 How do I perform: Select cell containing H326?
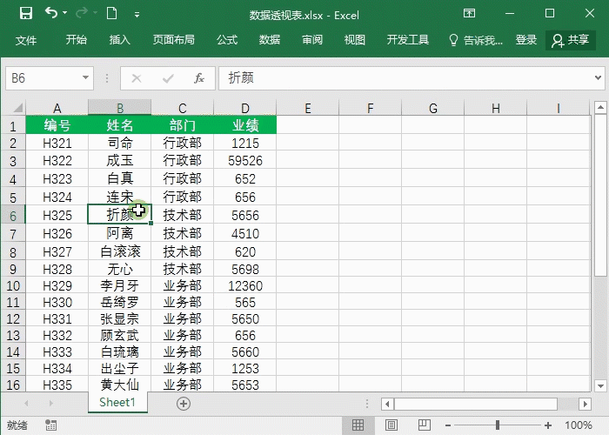pos(57,233)
